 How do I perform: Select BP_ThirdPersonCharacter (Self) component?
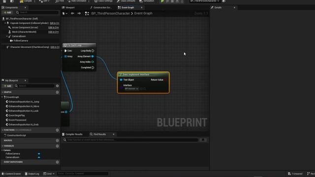(22, 19)
